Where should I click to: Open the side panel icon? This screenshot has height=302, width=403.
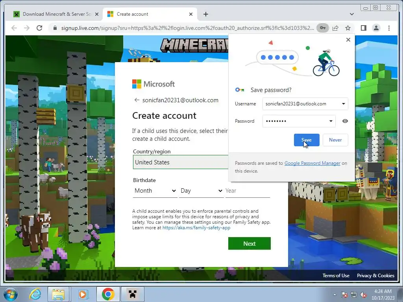pyautogui.click(x=363, y=28)
